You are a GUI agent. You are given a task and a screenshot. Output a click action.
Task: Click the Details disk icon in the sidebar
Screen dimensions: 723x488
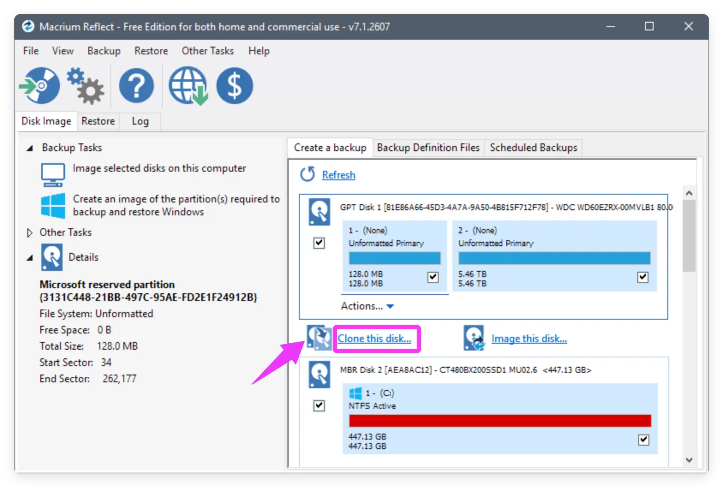click(x=52, y=257)
